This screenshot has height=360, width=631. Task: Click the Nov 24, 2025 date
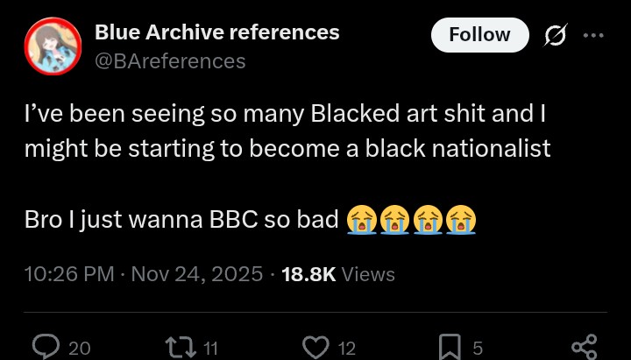pyautogui.click(x=197, y=274)
